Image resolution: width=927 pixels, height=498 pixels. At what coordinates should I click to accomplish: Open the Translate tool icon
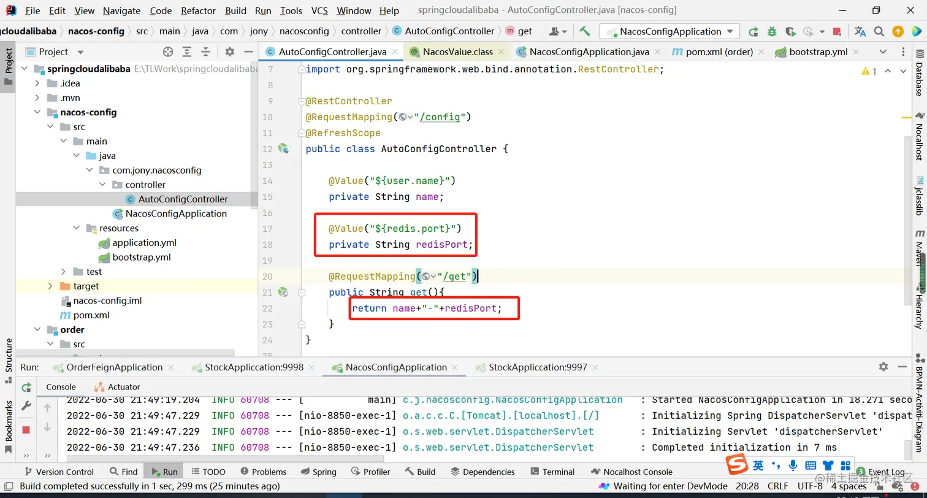click(860, 31)
